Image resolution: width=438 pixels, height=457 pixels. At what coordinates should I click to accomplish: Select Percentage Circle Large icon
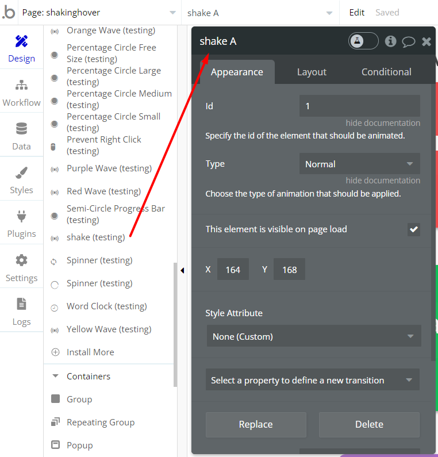coord(55,78)
